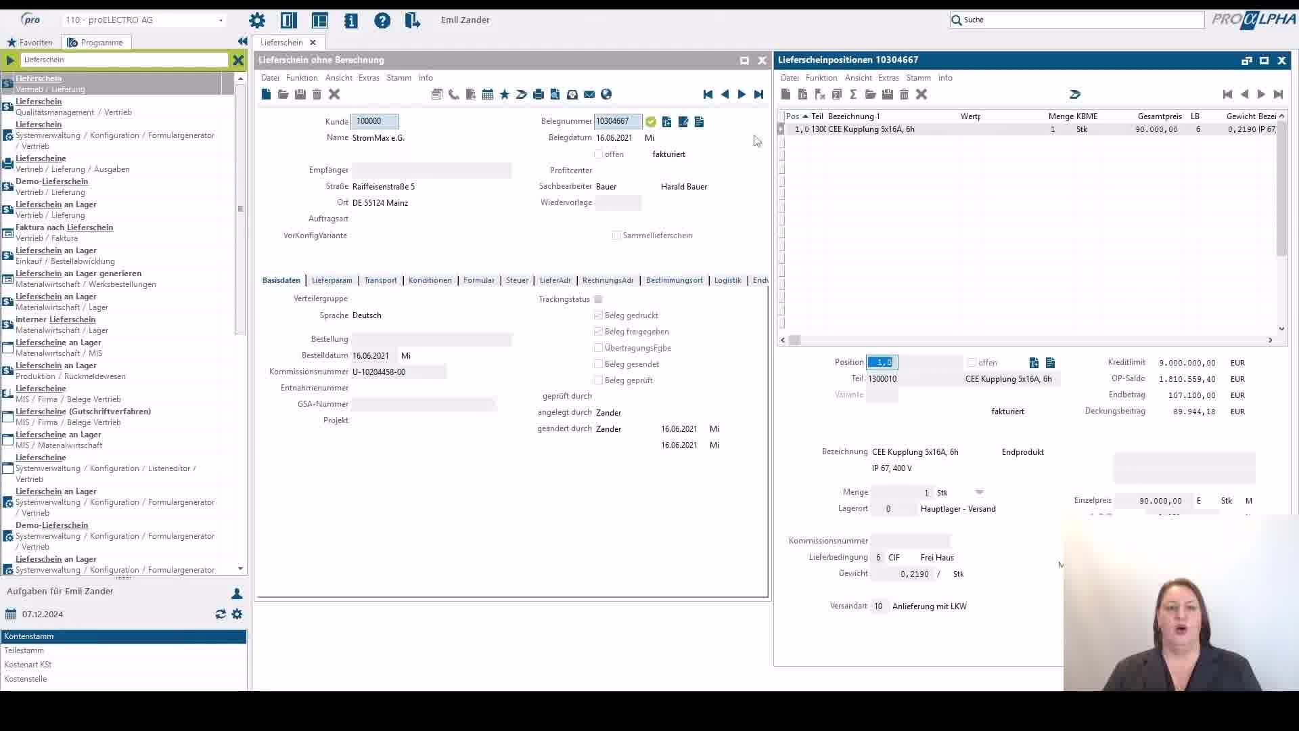1299x731 pixels.
Task: Click the print preview icon in the Lieferschein toolbar
Action: click(555, 95)
